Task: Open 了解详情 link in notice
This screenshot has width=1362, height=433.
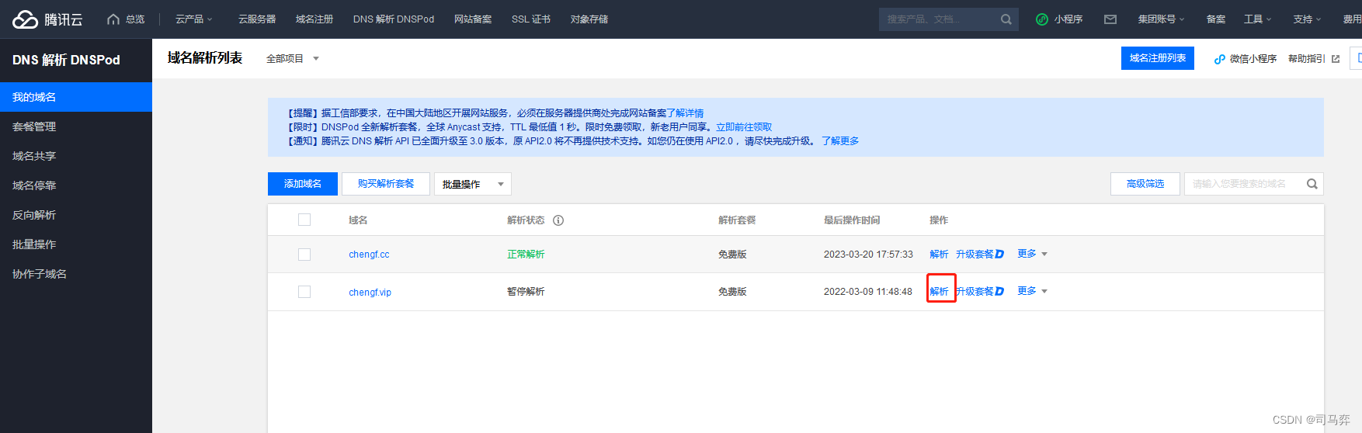Action: pyautogui.click(x=685, y=113)
